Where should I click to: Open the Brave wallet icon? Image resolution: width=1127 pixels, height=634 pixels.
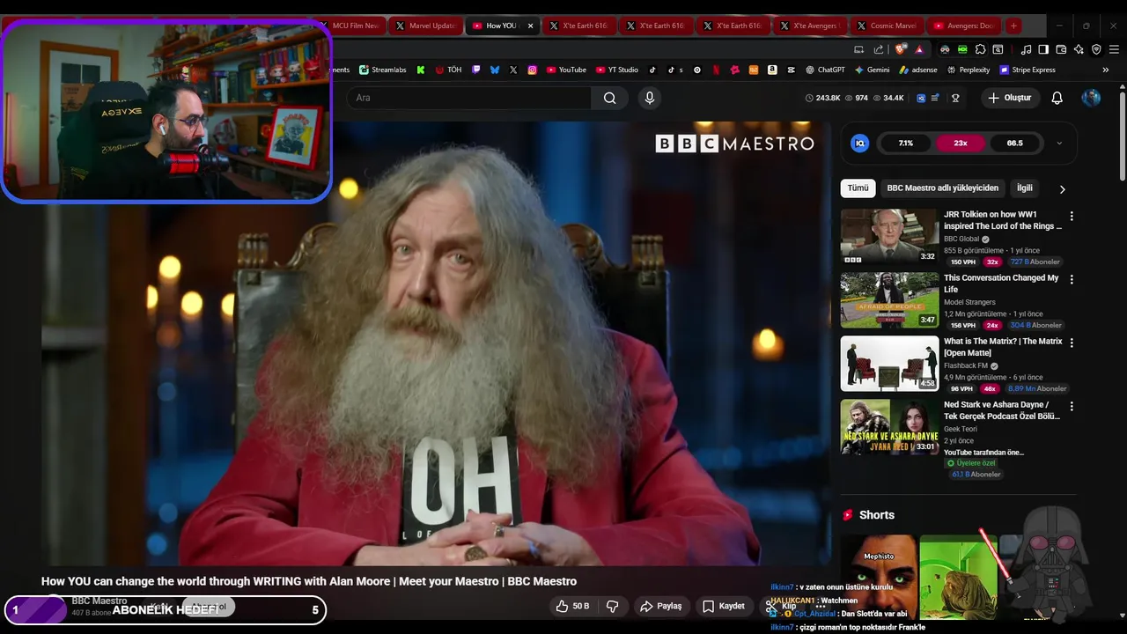[1061, 49]
